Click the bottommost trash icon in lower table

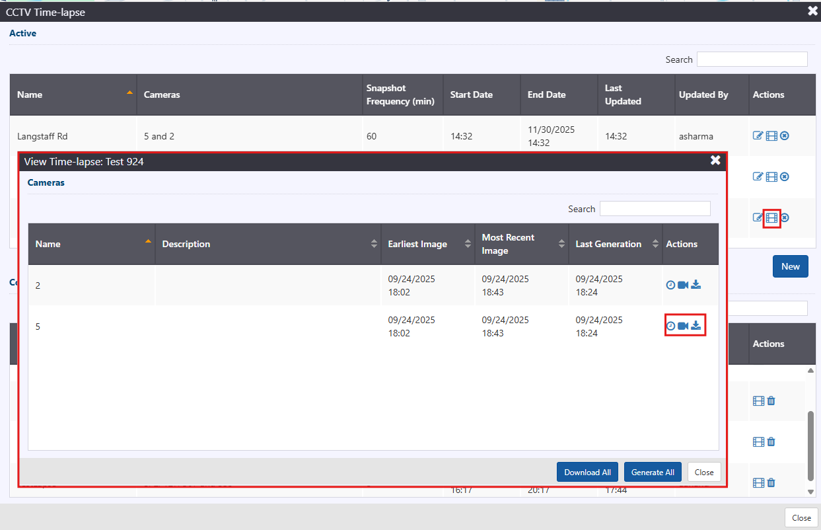click(x=771, y=483)
